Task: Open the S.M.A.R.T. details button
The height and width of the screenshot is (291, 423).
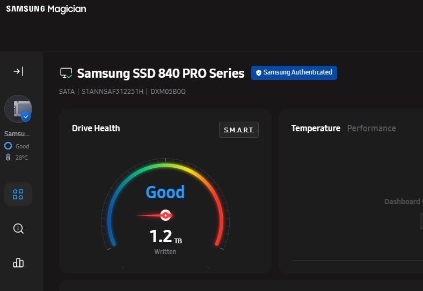Action: [x=239, y=130]
